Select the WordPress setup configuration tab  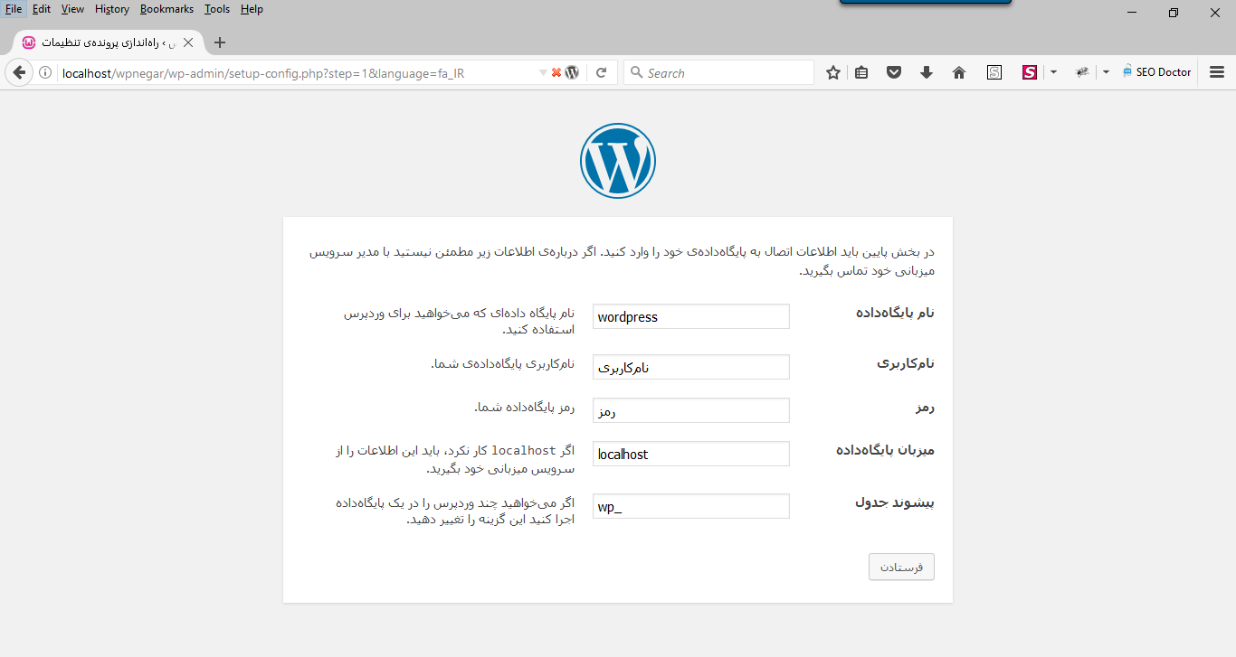click(x=108, y=42)
